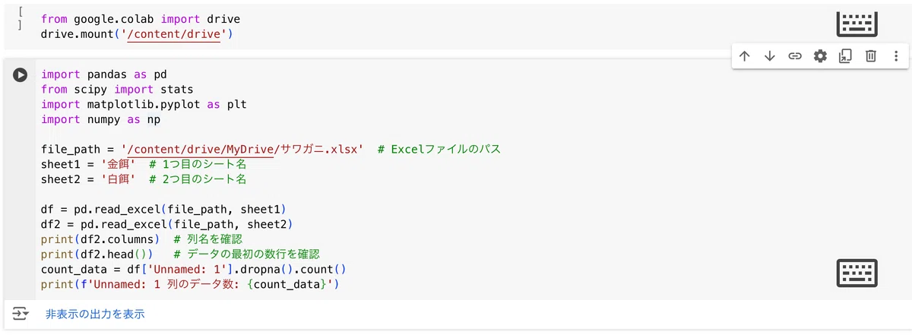Open the cell settings gear
This screenshot has width=912, height=335.
pos(820,56)
